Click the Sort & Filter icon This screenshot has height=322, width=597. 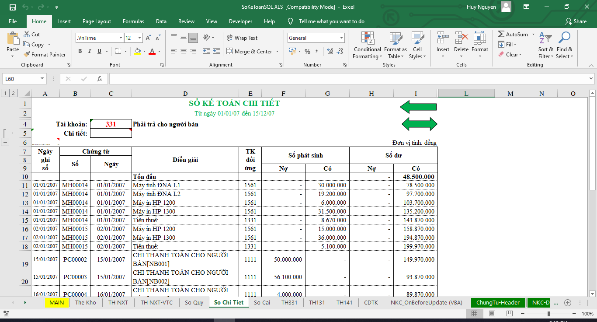click(545, 38)
